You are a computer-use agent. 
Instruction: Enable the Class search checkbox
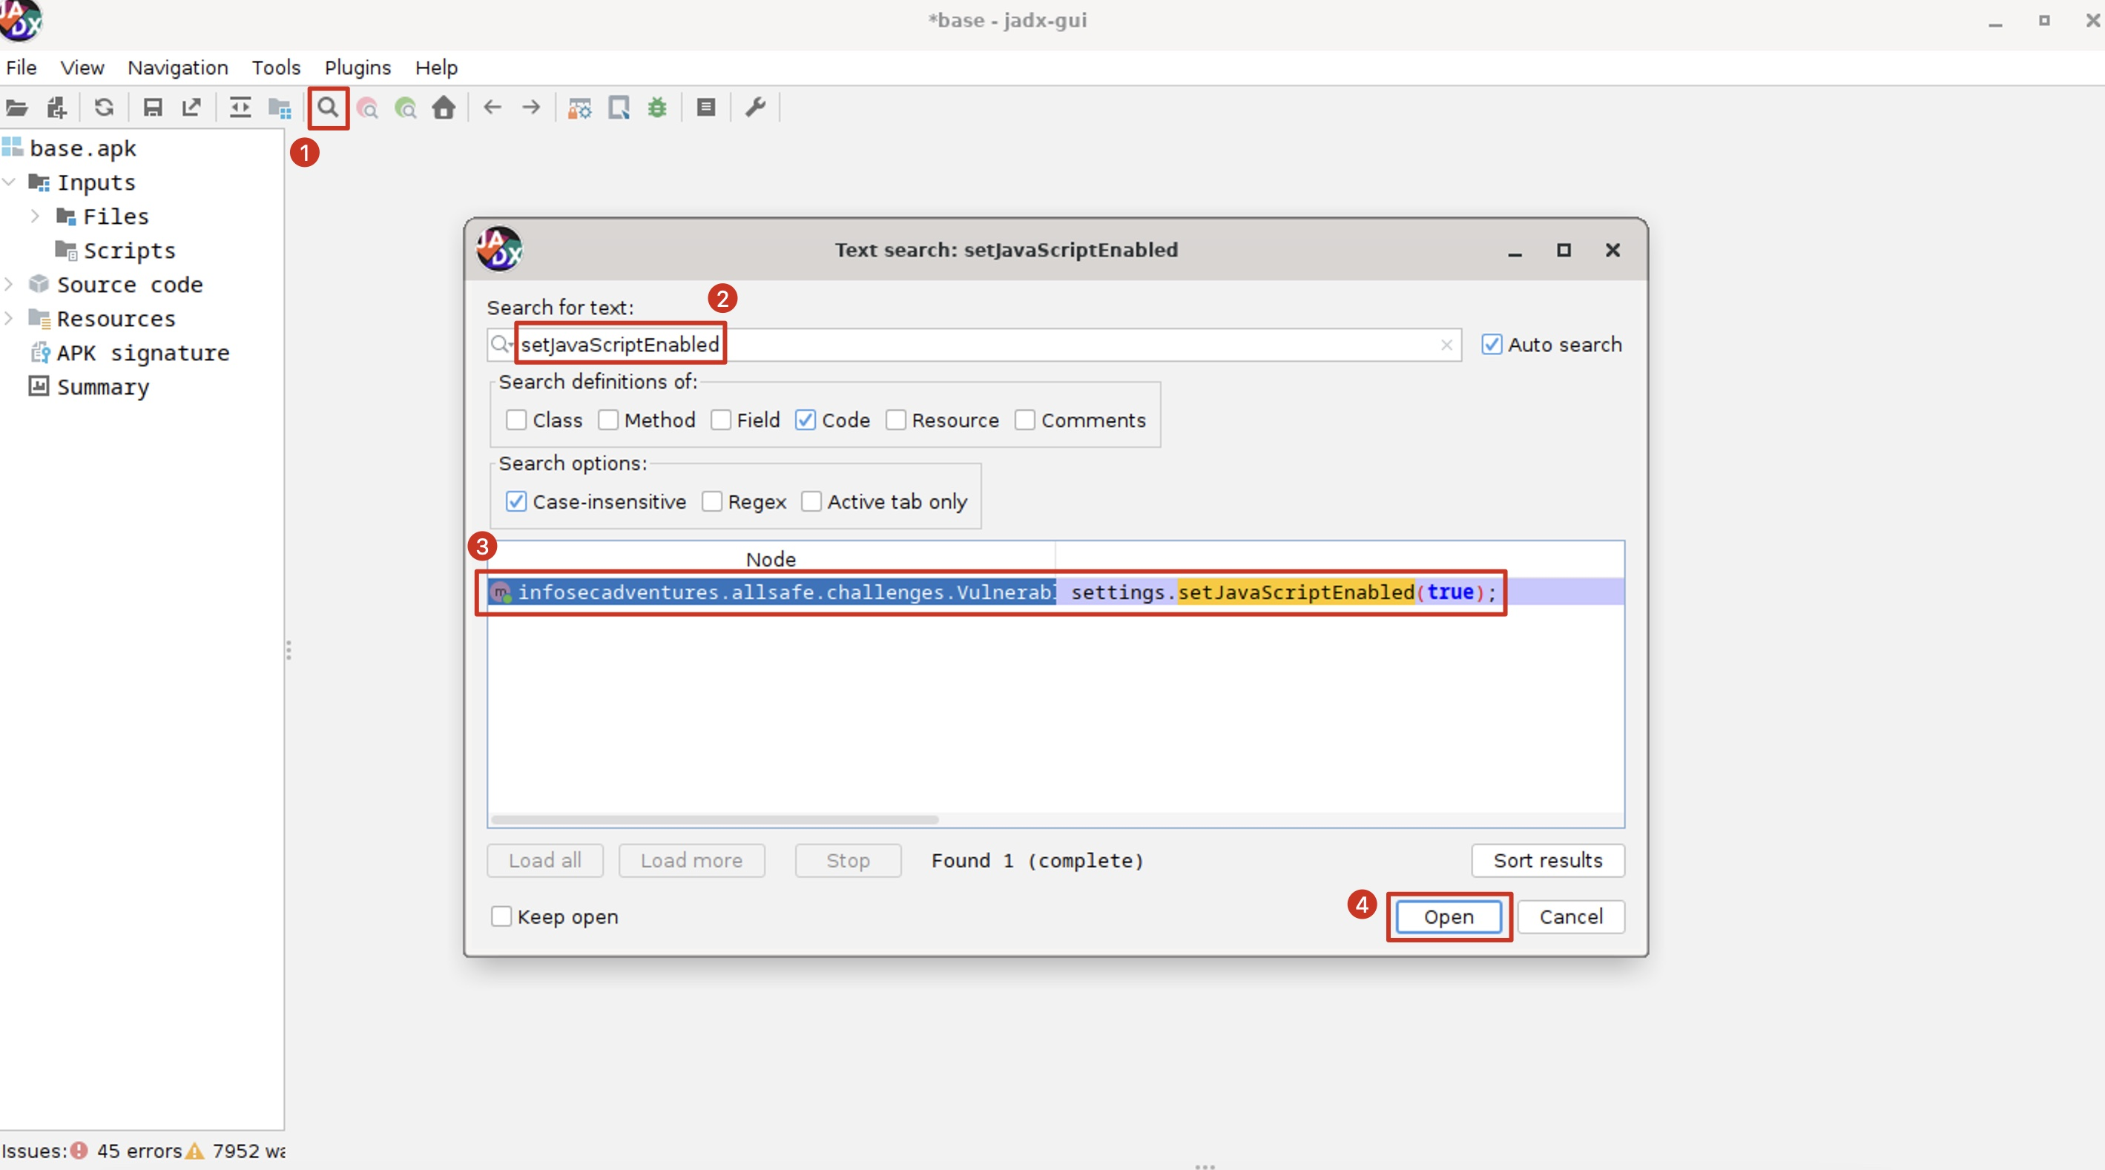(x=516, y=420)
